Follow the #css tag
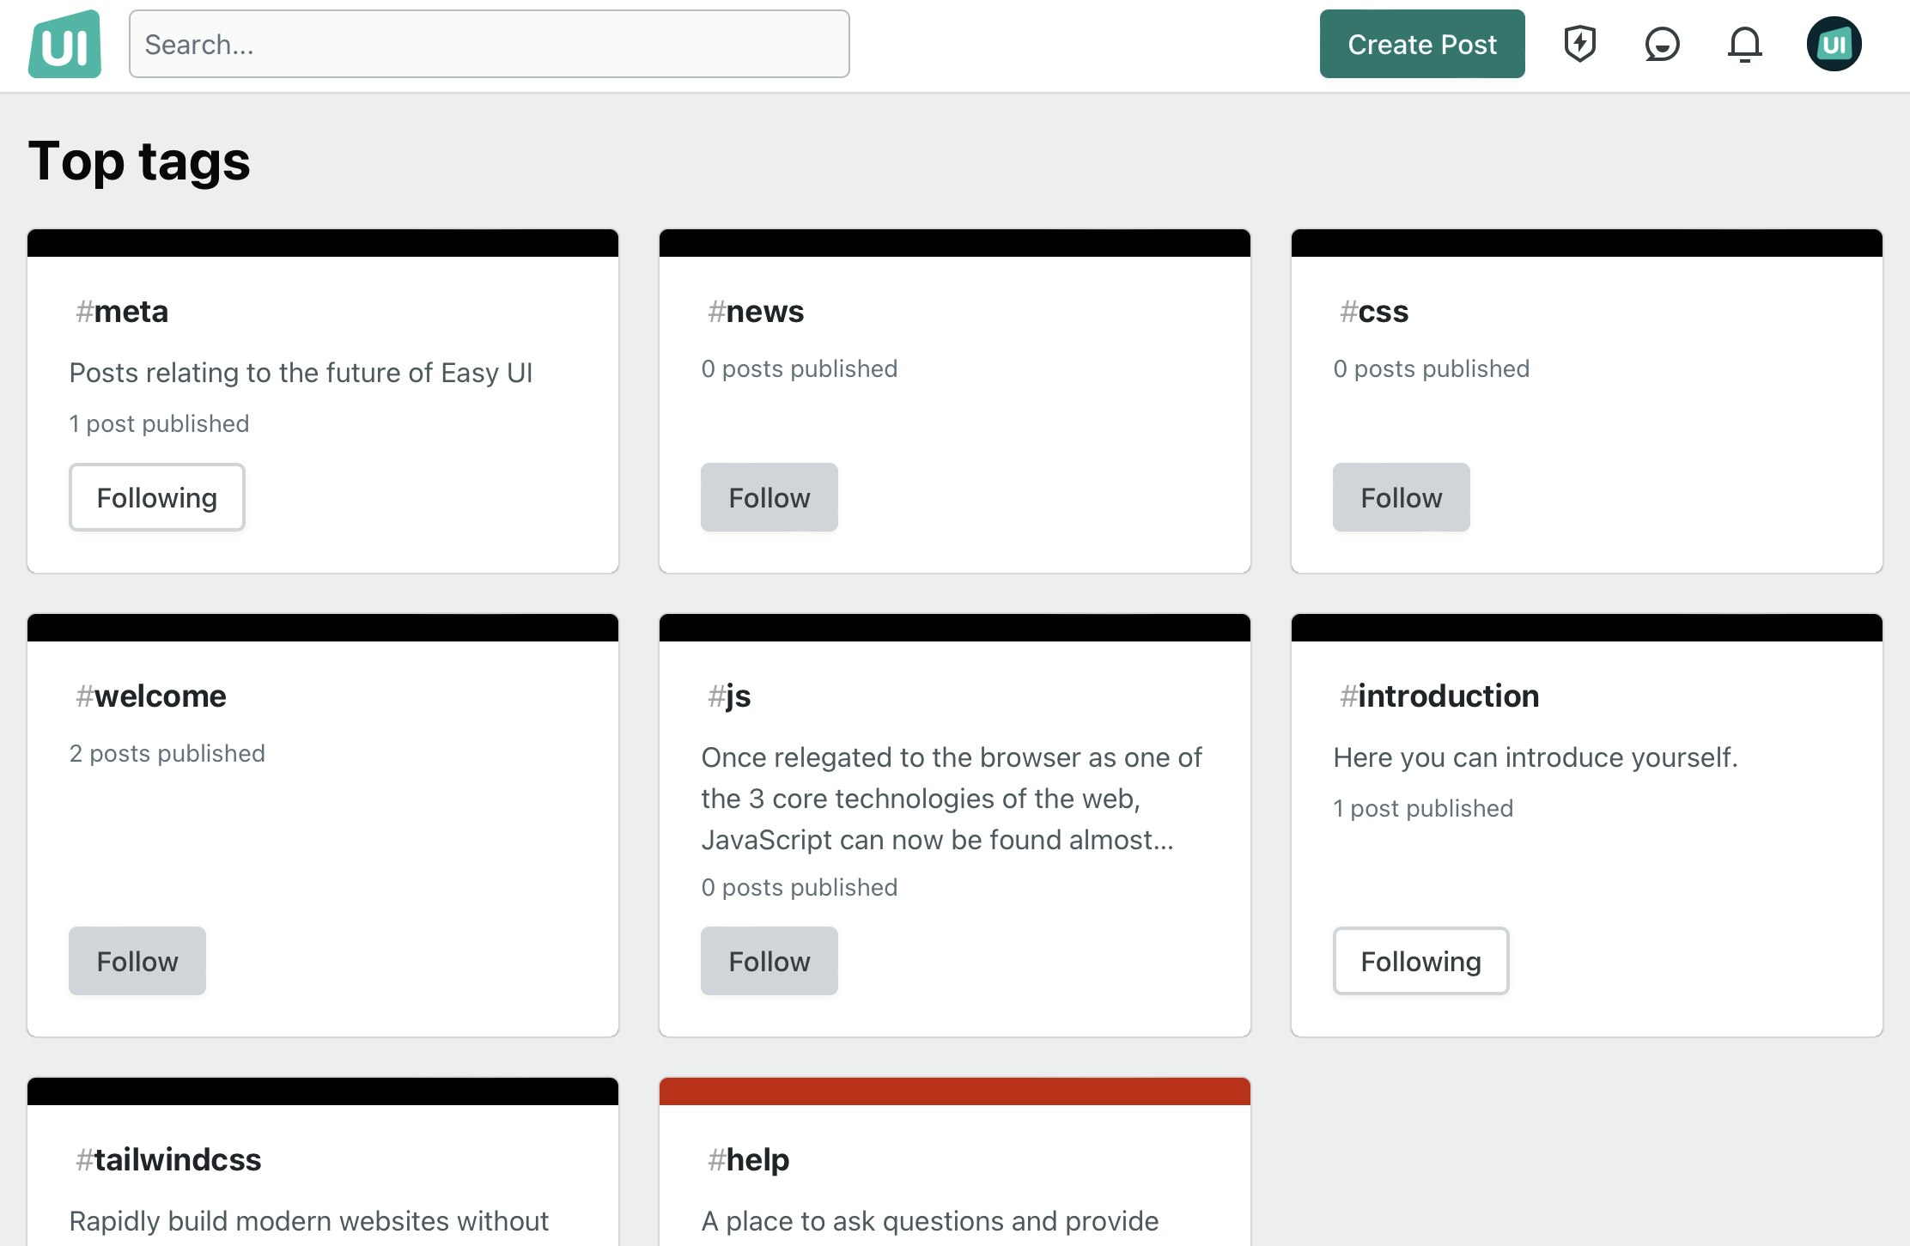This screenshot has height=1246, width=1910. click(1400, 496)
